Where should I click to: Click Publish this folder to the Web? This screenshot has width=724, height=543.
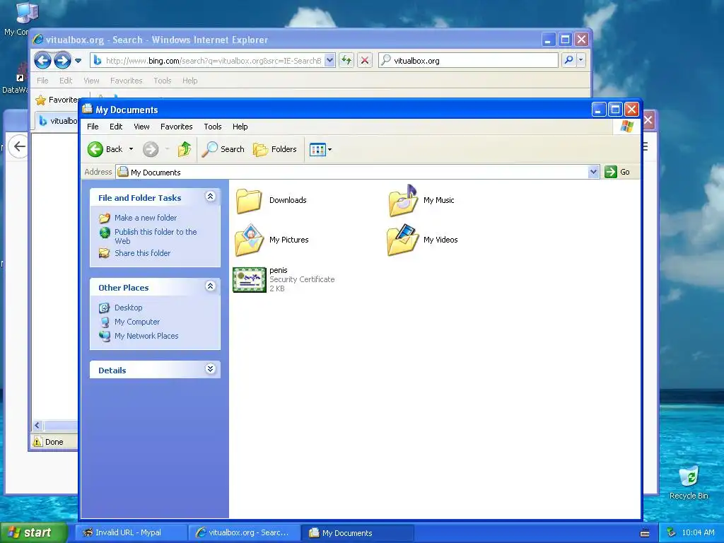pyautogui.click(x=156, y=236)
